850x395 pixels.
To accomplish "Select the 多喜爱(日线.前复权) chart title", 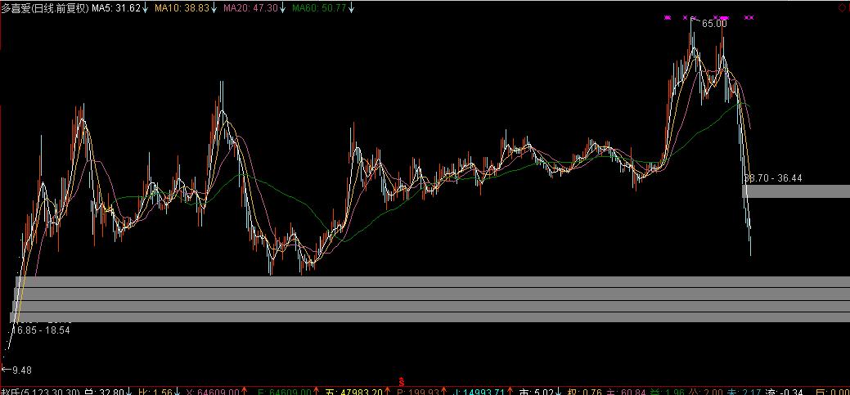I will [x=44, y=7].
